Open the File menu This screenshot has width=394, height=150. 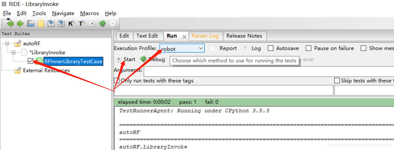click(x=7, y=13)
